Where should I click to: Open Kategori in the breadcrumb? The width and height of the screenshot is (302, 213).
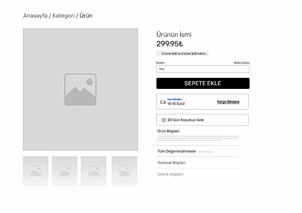click(x=64, y=16)
